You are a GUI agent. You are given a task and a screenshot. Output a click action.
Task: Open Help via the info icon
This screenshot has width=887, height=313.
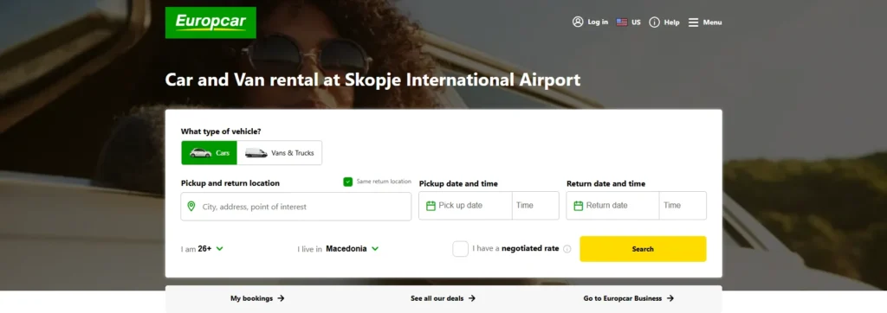[x=655, y=22]
